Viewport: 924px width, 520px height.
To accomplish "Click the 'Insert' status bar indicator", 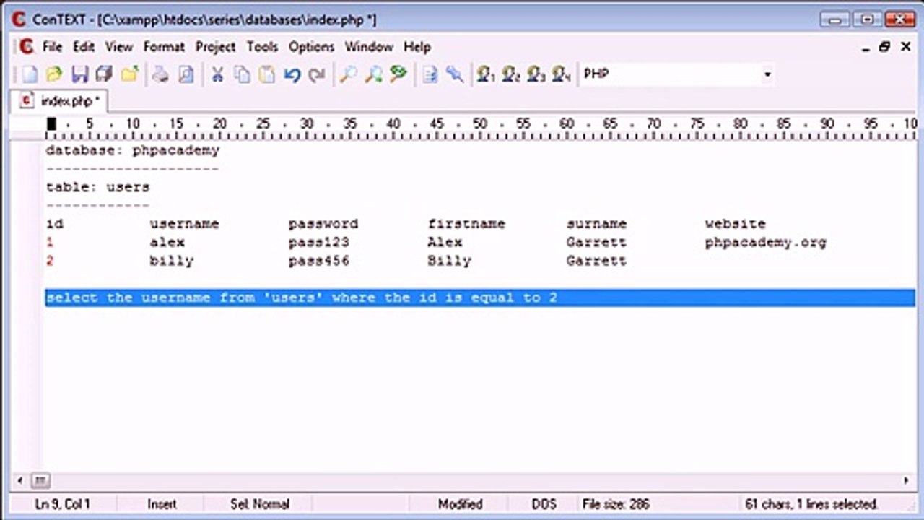I will pos(162,504).
